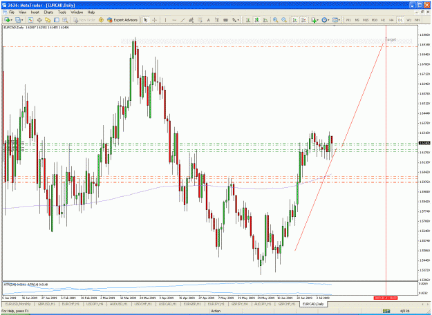Viewport: 432px width, 315px height.
Task: Select the M1 timeframe button
Action: coord(348,20)
